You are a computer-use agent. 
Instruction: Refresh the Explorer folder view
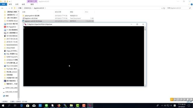coord(164,8)
